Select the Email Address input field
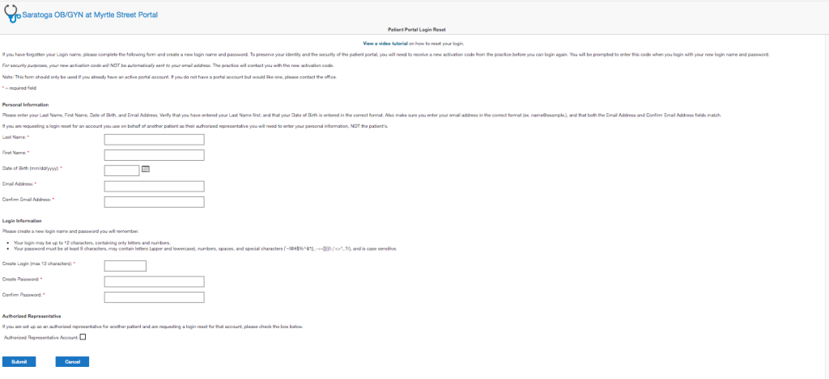 pyautogui.click(x=155, y=187)
